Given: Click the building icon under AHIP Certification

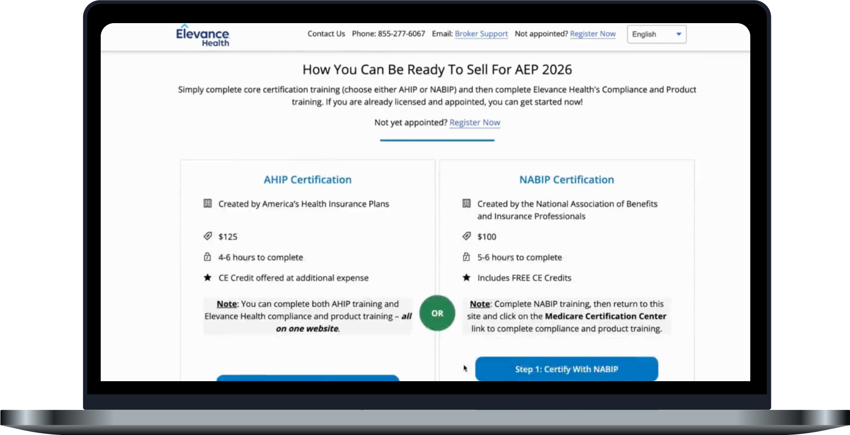Looking at the screenshot, I should click(x=207, y=204).
